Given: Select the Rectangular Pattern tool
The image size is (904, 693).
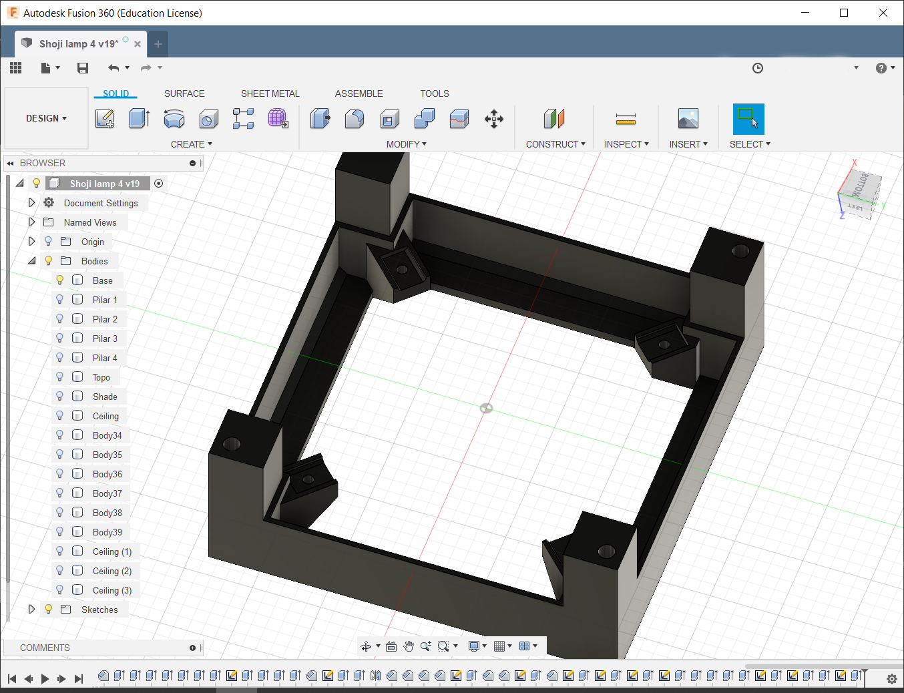Looking at the screenshot, I should [x=244, y=119].
